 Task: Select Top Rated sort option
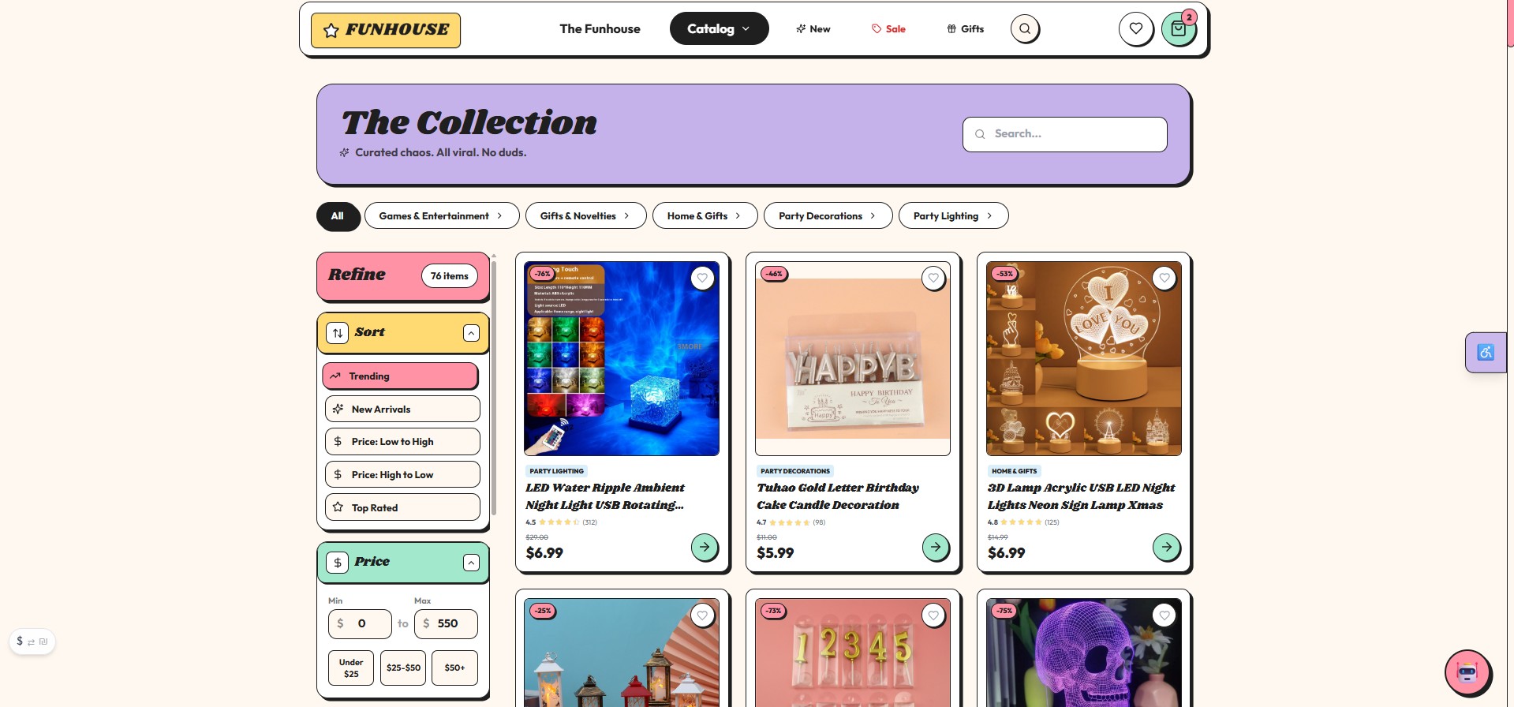[x=402, y=507]
